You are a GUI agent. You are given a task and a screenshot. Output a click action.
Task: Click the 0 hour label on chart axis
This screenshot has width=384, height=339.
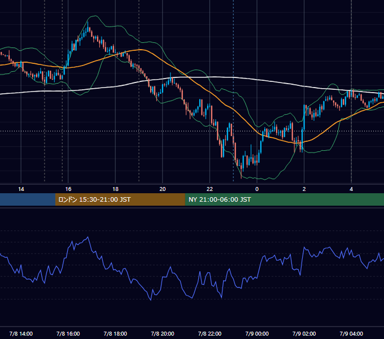coord(257,189)
